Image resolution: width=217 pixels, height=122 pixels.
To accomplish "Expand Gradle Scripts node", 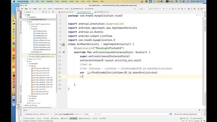I will click(23, 105).
